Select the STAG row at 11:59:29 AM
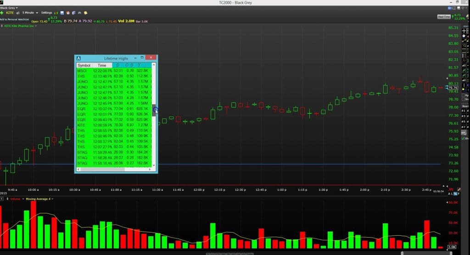The width and height of the screenshot is (470, 255). [x=114, y=152]
